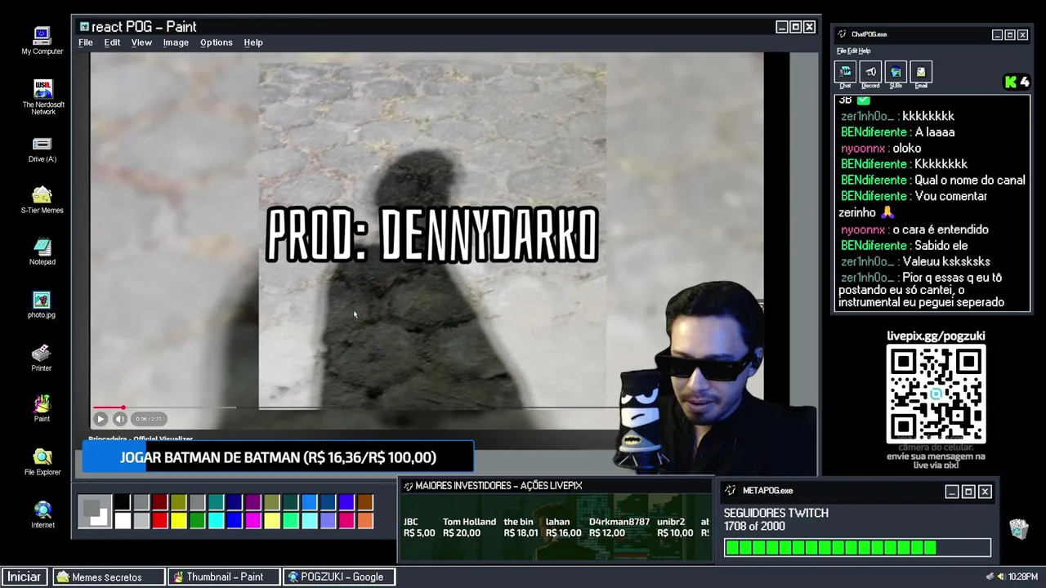This screenshot has height=588, width=1046.
Task: Open the Help menu in Paint
Action: [x=253, y=42]
